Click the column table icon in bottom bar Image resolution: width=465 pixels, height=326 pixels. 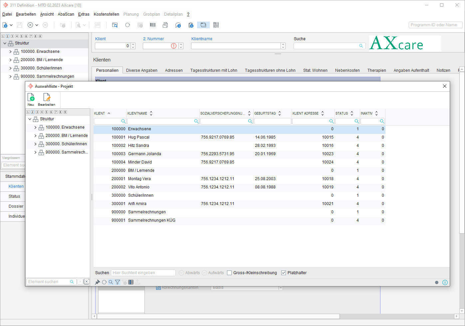[x=131, y=282]
